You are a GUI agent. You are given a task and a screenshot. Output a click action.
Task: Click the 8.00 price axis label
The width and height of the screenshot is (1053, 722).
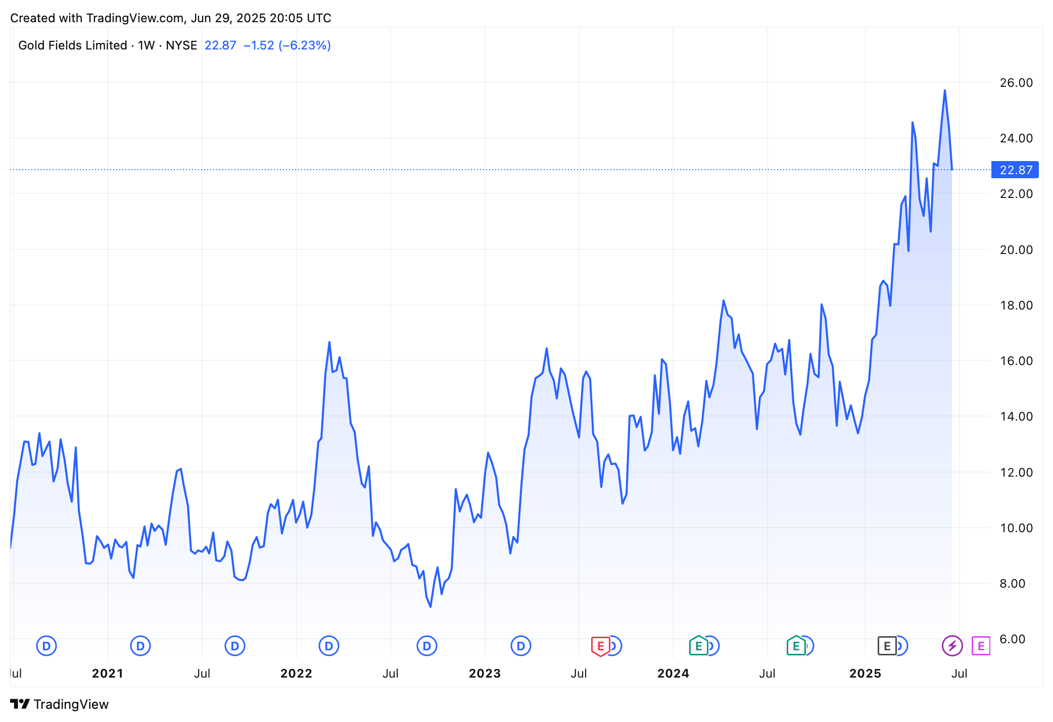(1013, 583)
